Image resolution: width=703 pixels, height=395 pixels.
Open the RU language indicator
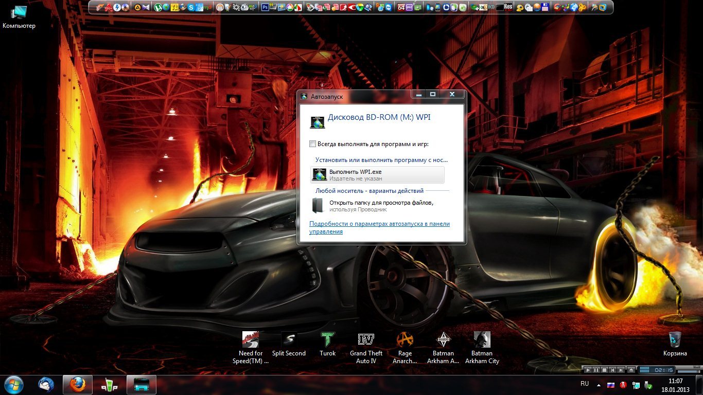click(585, 384)
